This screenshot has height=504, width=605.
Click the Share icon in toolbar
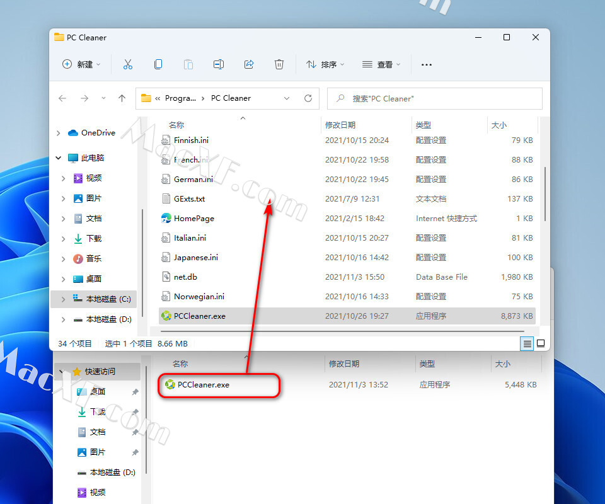click(x=249, y=64)
